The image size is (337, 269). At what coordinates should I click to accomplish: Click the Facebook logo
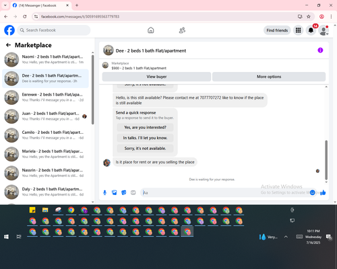(9, 30)
